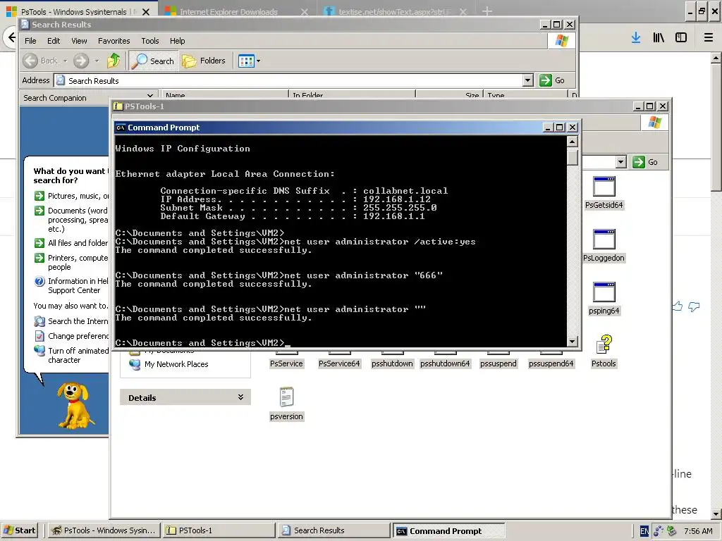This screenshot has height=541, width=722.
Task: Select the pssuspend file label
Action: pos(498,363)
